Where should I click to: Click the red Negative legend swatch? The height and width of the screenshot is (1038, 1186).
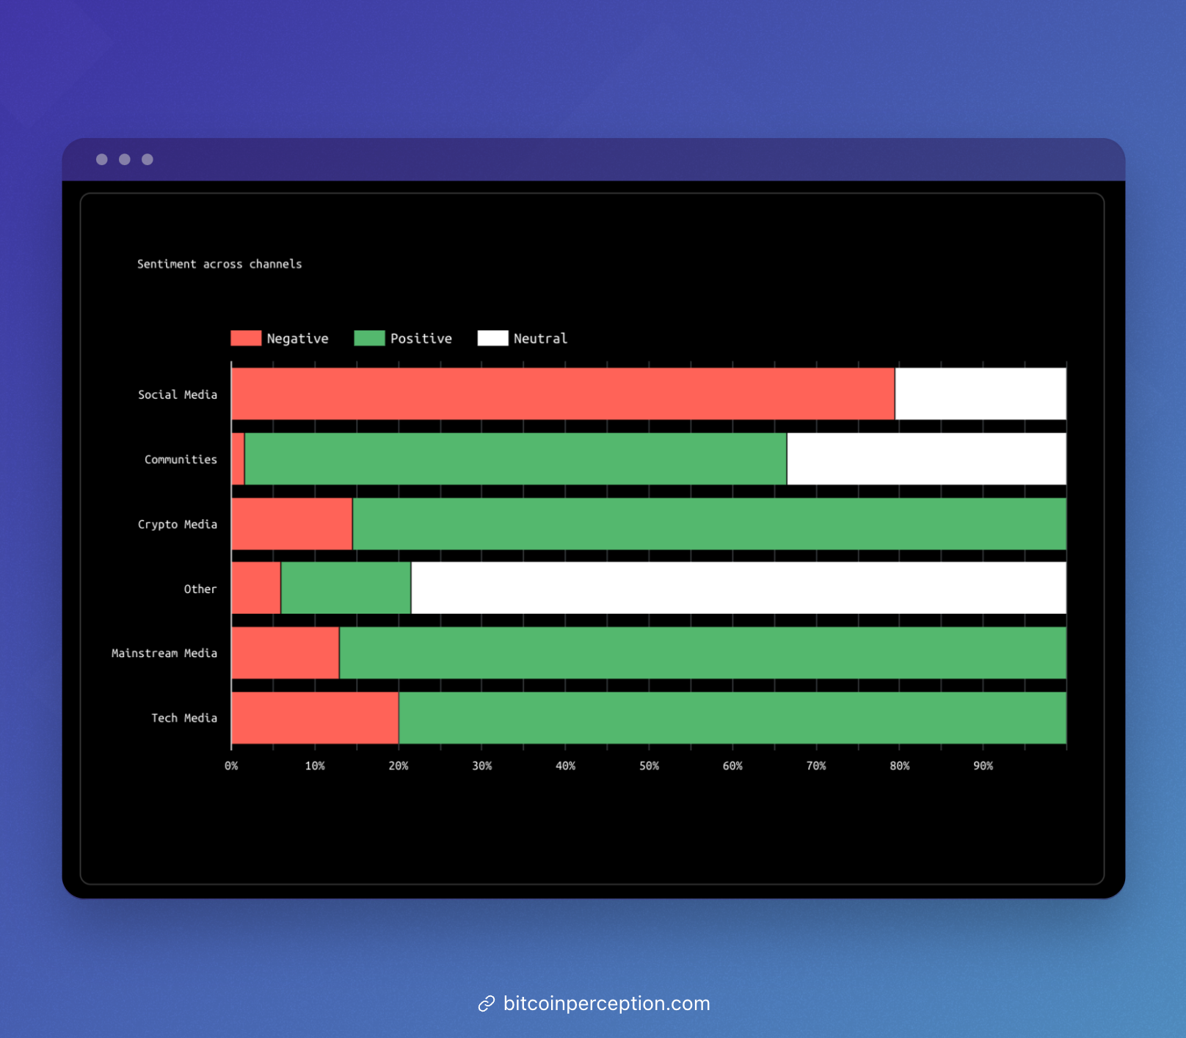[246, 338]
